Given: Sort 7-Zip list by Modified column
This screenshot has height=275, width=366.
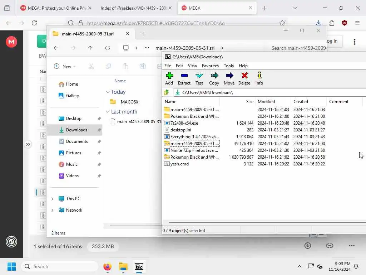Looking at the screenshot, I should pos(273,102).
